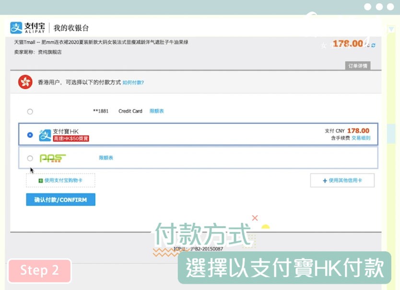Expand the 订单详情 order details panel
Viewport: 400px width, 290px height.
click(357, 66)
